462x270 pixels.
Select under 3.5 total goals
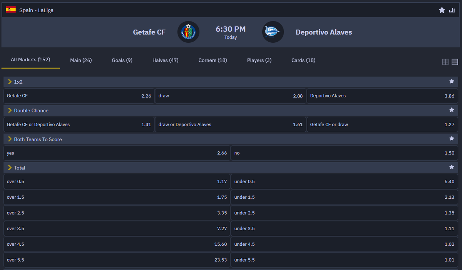click(x=345, y=228)
